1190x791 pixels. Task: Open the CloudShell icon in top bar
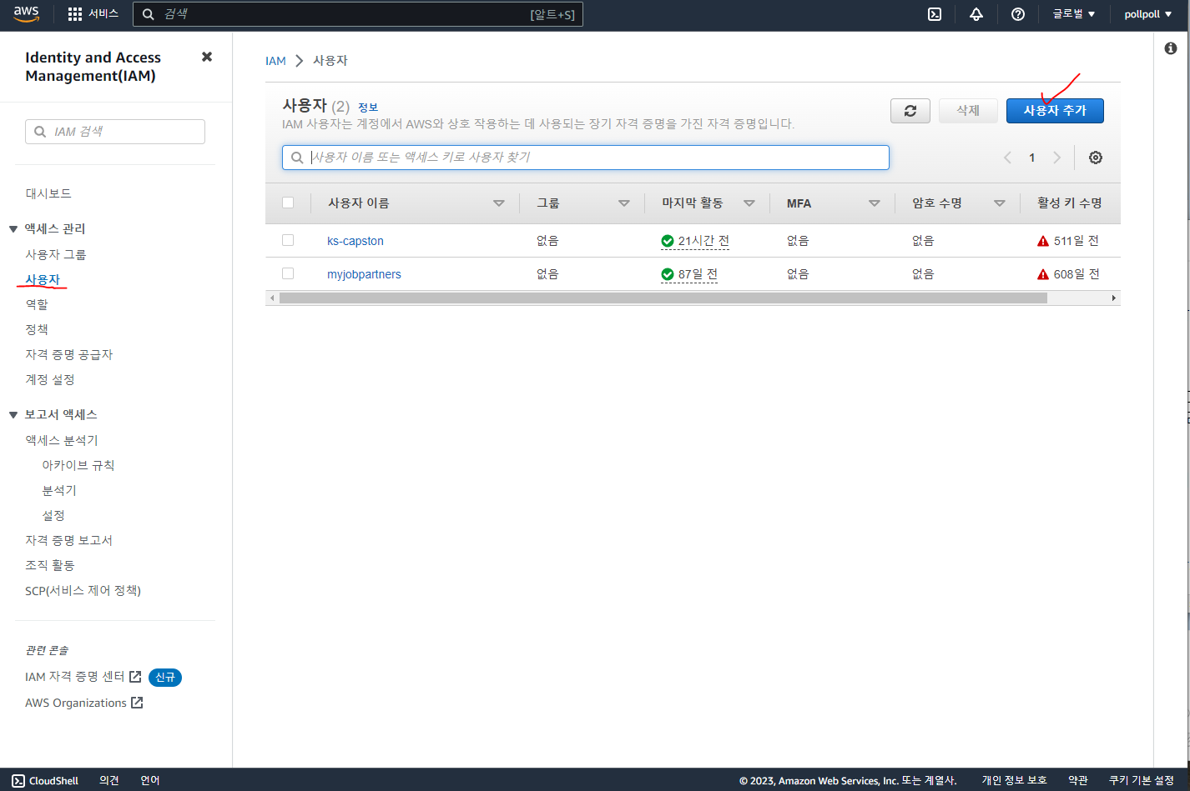pyautogui.click(x=935, y=14)
